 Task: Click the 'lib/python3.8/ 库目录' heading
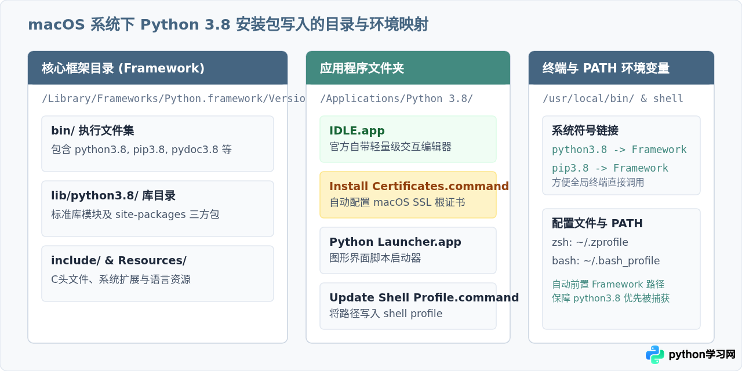click(x=113, y=195)
